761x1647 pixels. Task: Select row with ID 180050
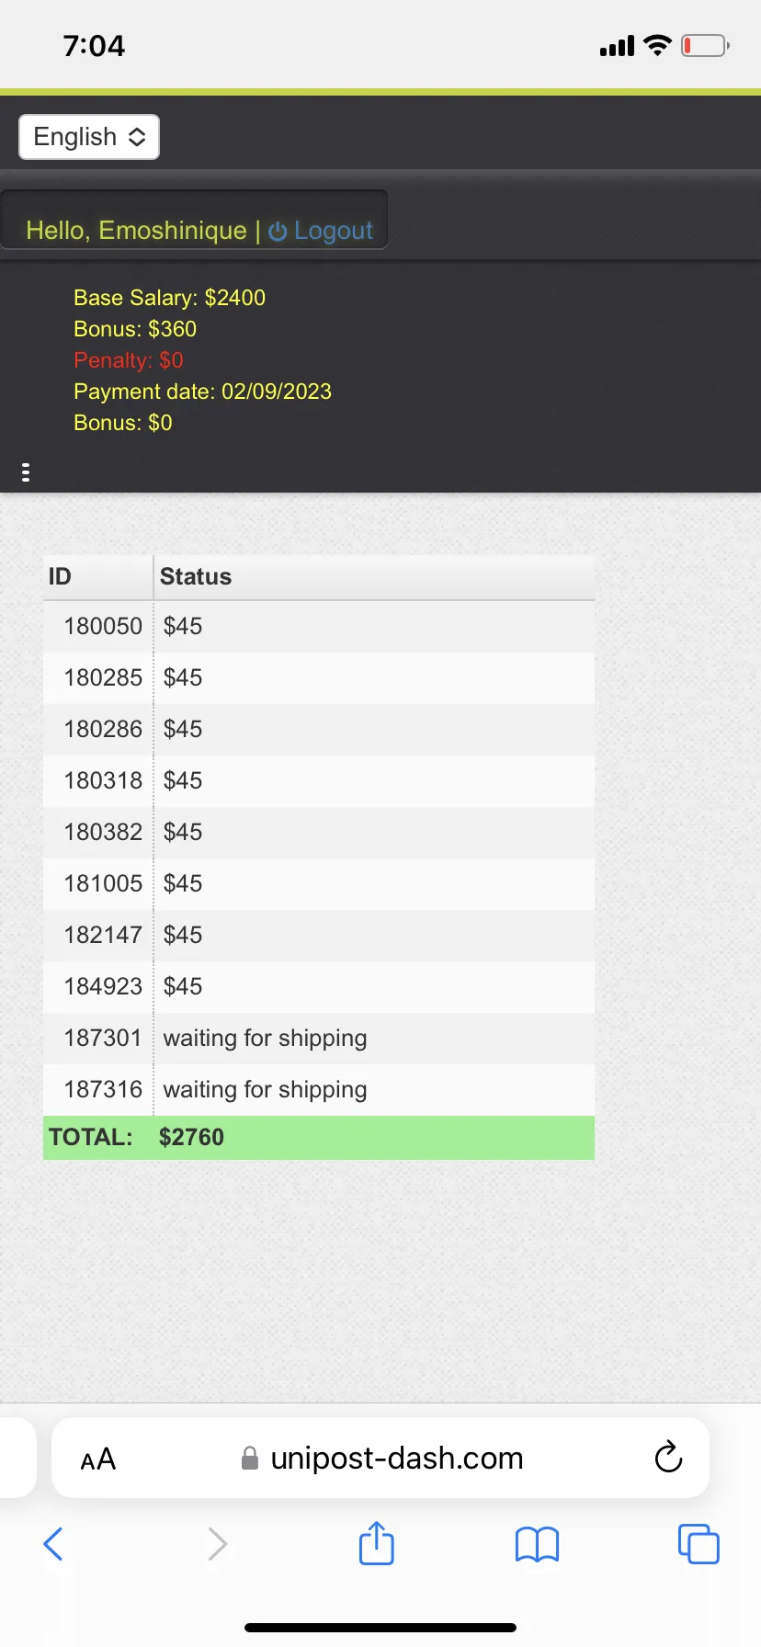coord(319,627)
